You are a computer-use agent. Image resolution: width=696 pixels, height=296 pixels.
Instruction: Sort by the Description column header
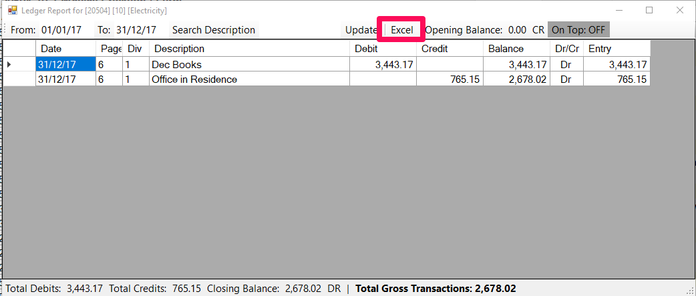click(249, 49)
